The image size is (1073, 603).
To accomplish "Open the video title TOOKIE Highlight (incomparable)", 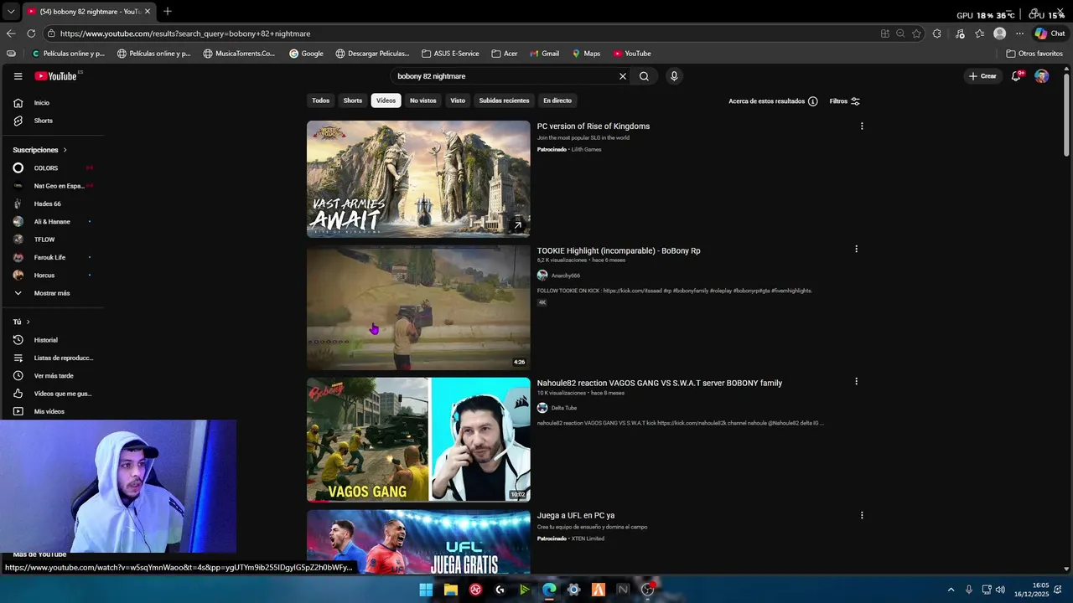I will coord(619,250).
